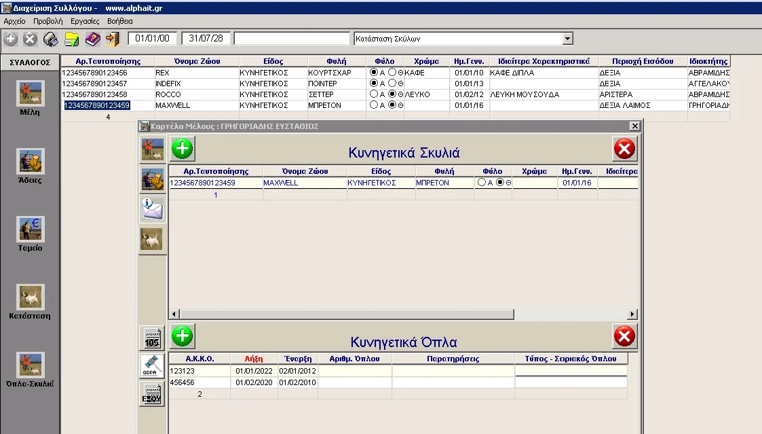The image size is (762, 434).
Task: Click the Λήξη column header in weapons
Action: 254,359
